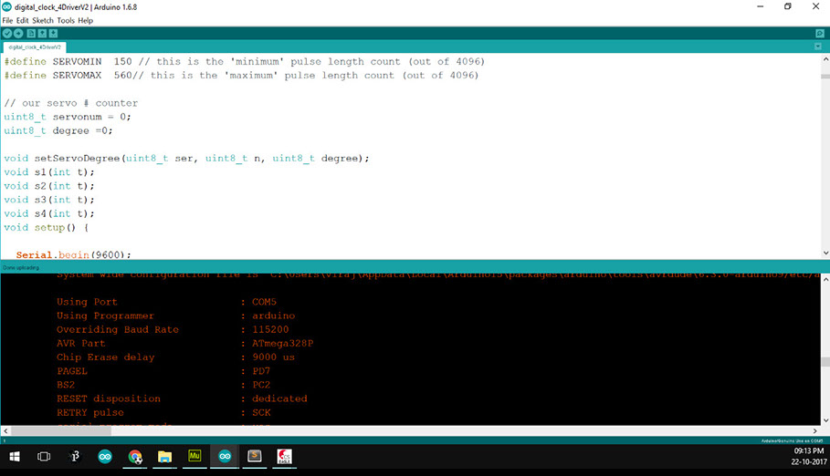
Task: Click the 'ATmega328P' AVR Part value
Action: click(x=283, y=343)
